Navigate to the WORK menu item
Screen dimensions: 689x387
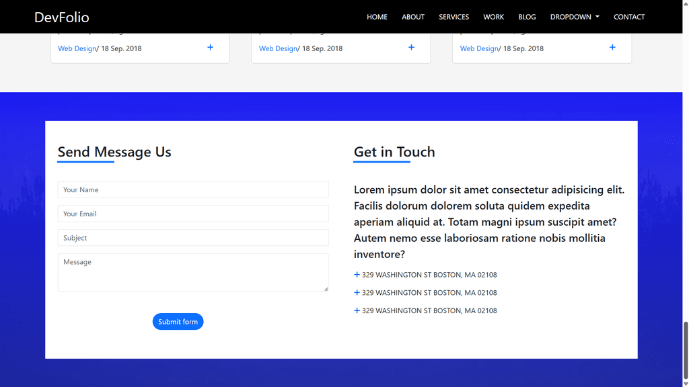click(x=493, y=17)
